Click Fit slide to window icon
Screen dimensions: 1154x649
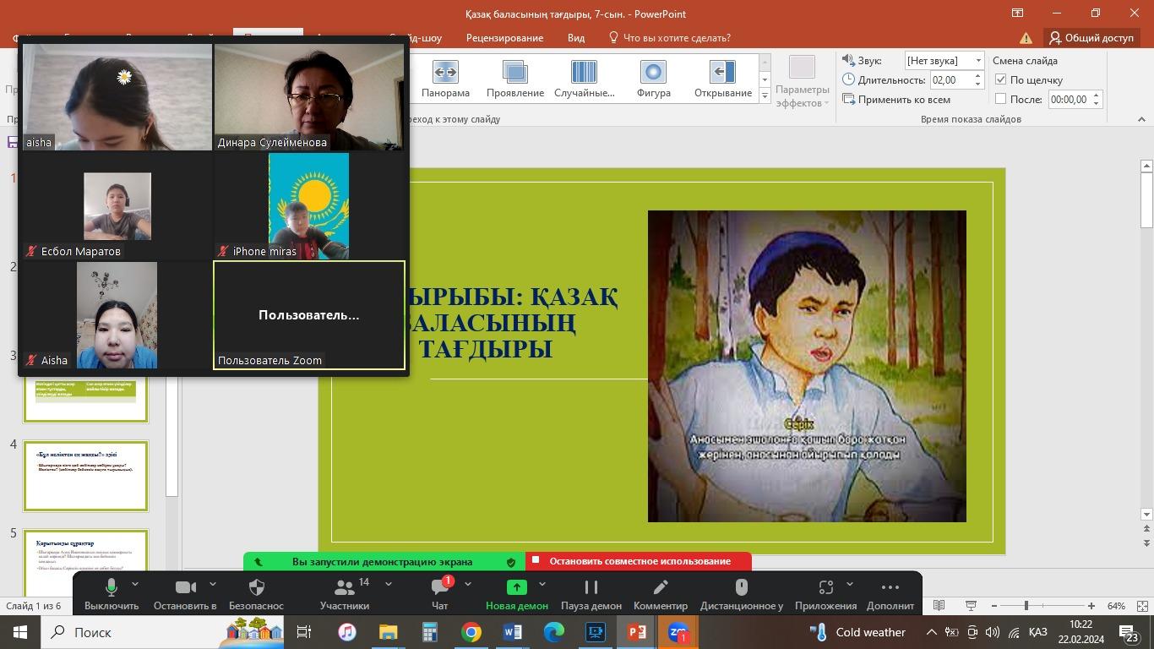coord(1142,606)
